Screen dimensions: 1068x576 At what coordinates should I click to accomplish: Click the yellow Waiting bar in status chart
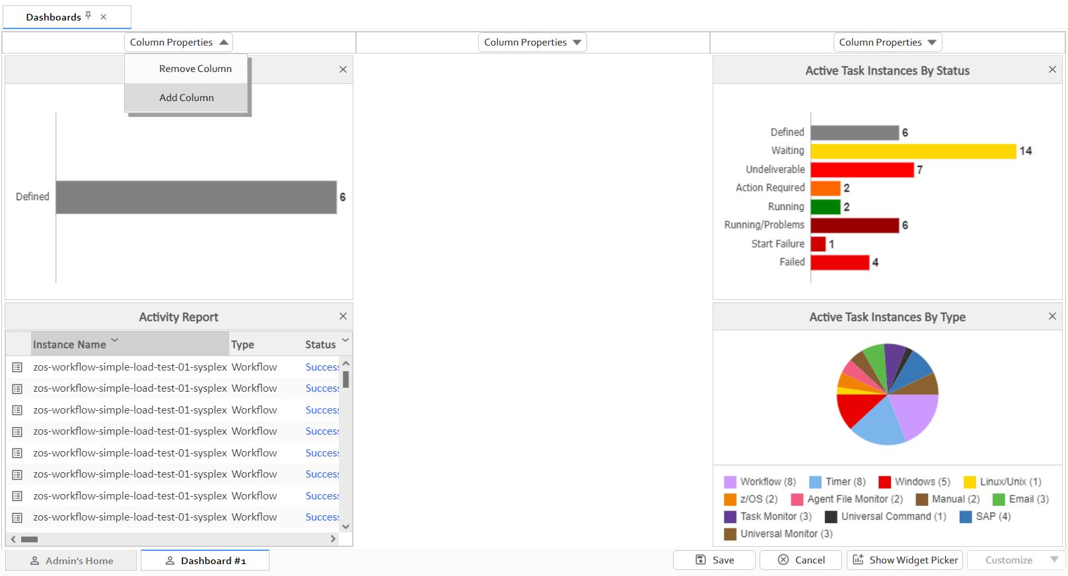pos(913,151)
